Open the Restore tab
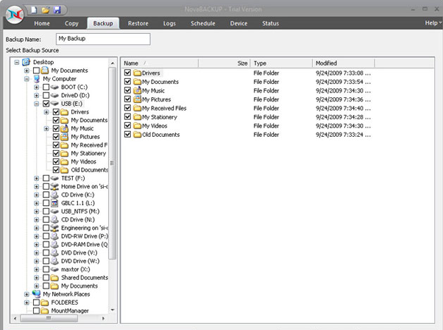443x330 pixels. (138, 23)
